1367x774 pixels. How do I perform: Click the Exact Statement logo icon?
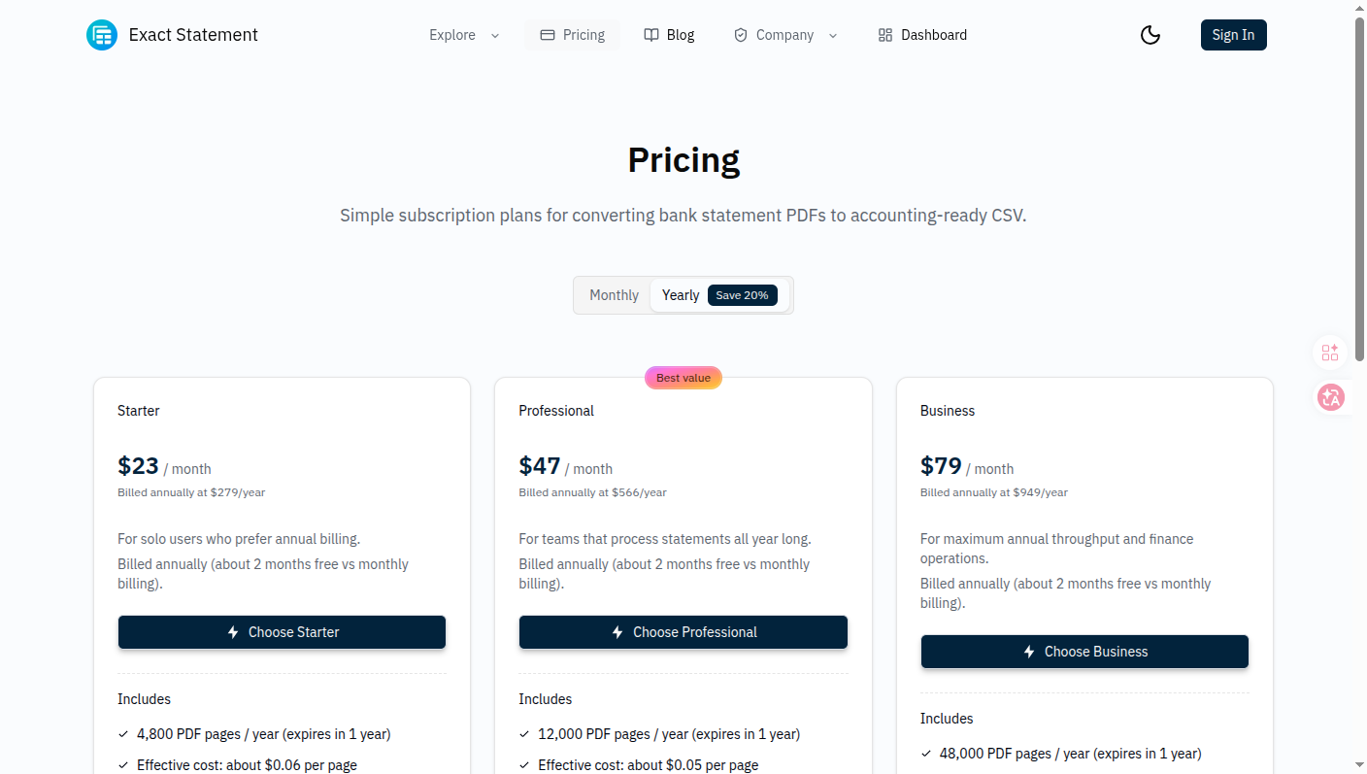click(x=101, y=35)
